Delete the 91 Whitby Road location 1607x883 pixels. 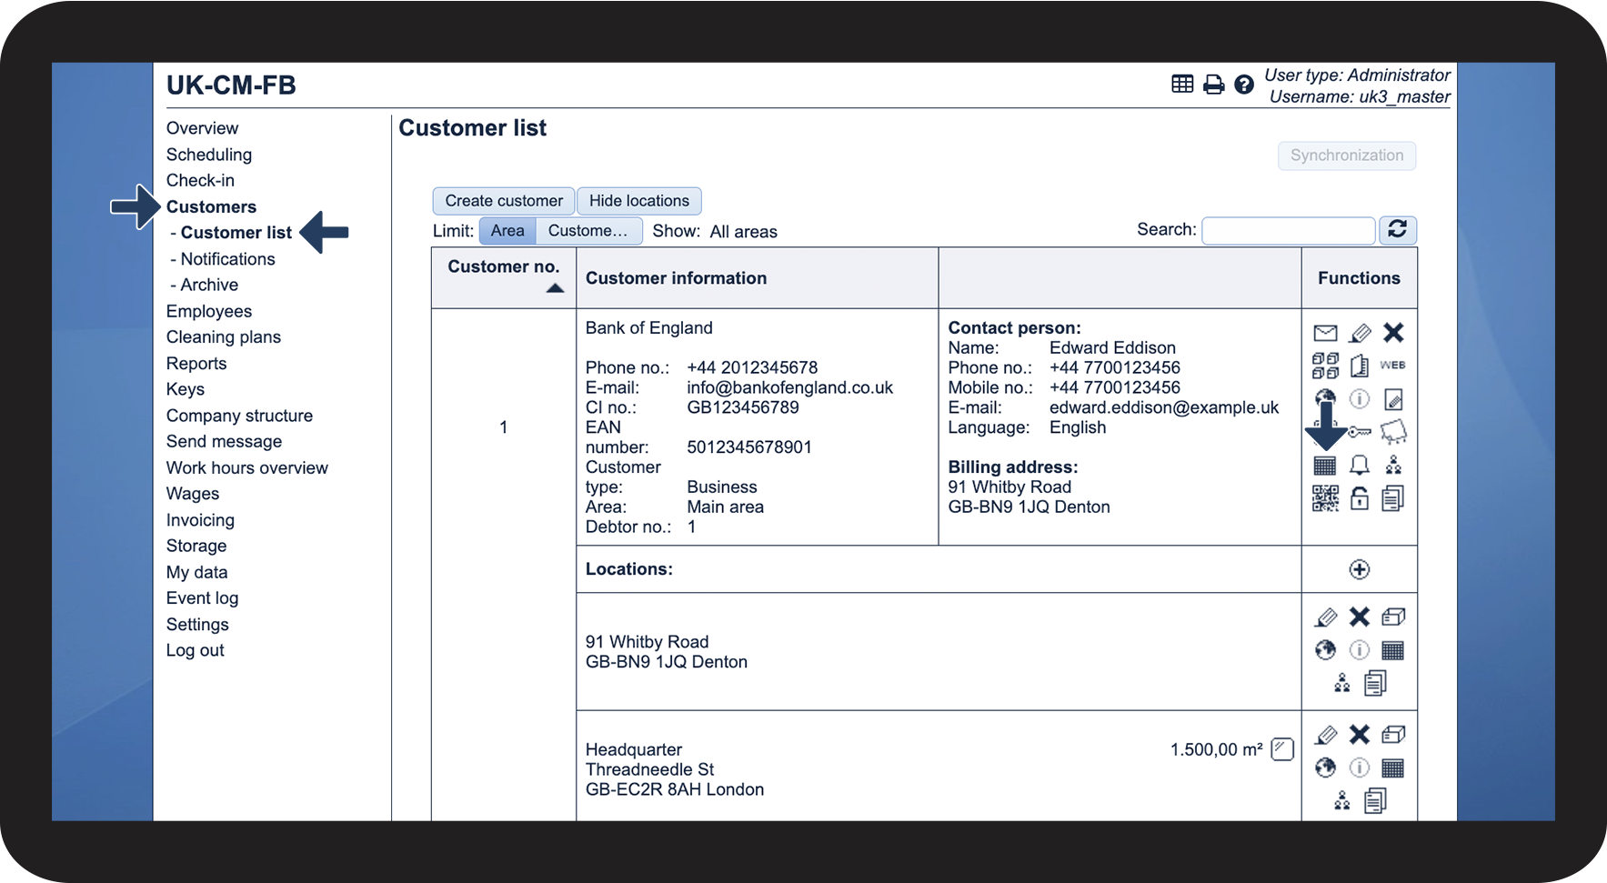[1359, 617]
